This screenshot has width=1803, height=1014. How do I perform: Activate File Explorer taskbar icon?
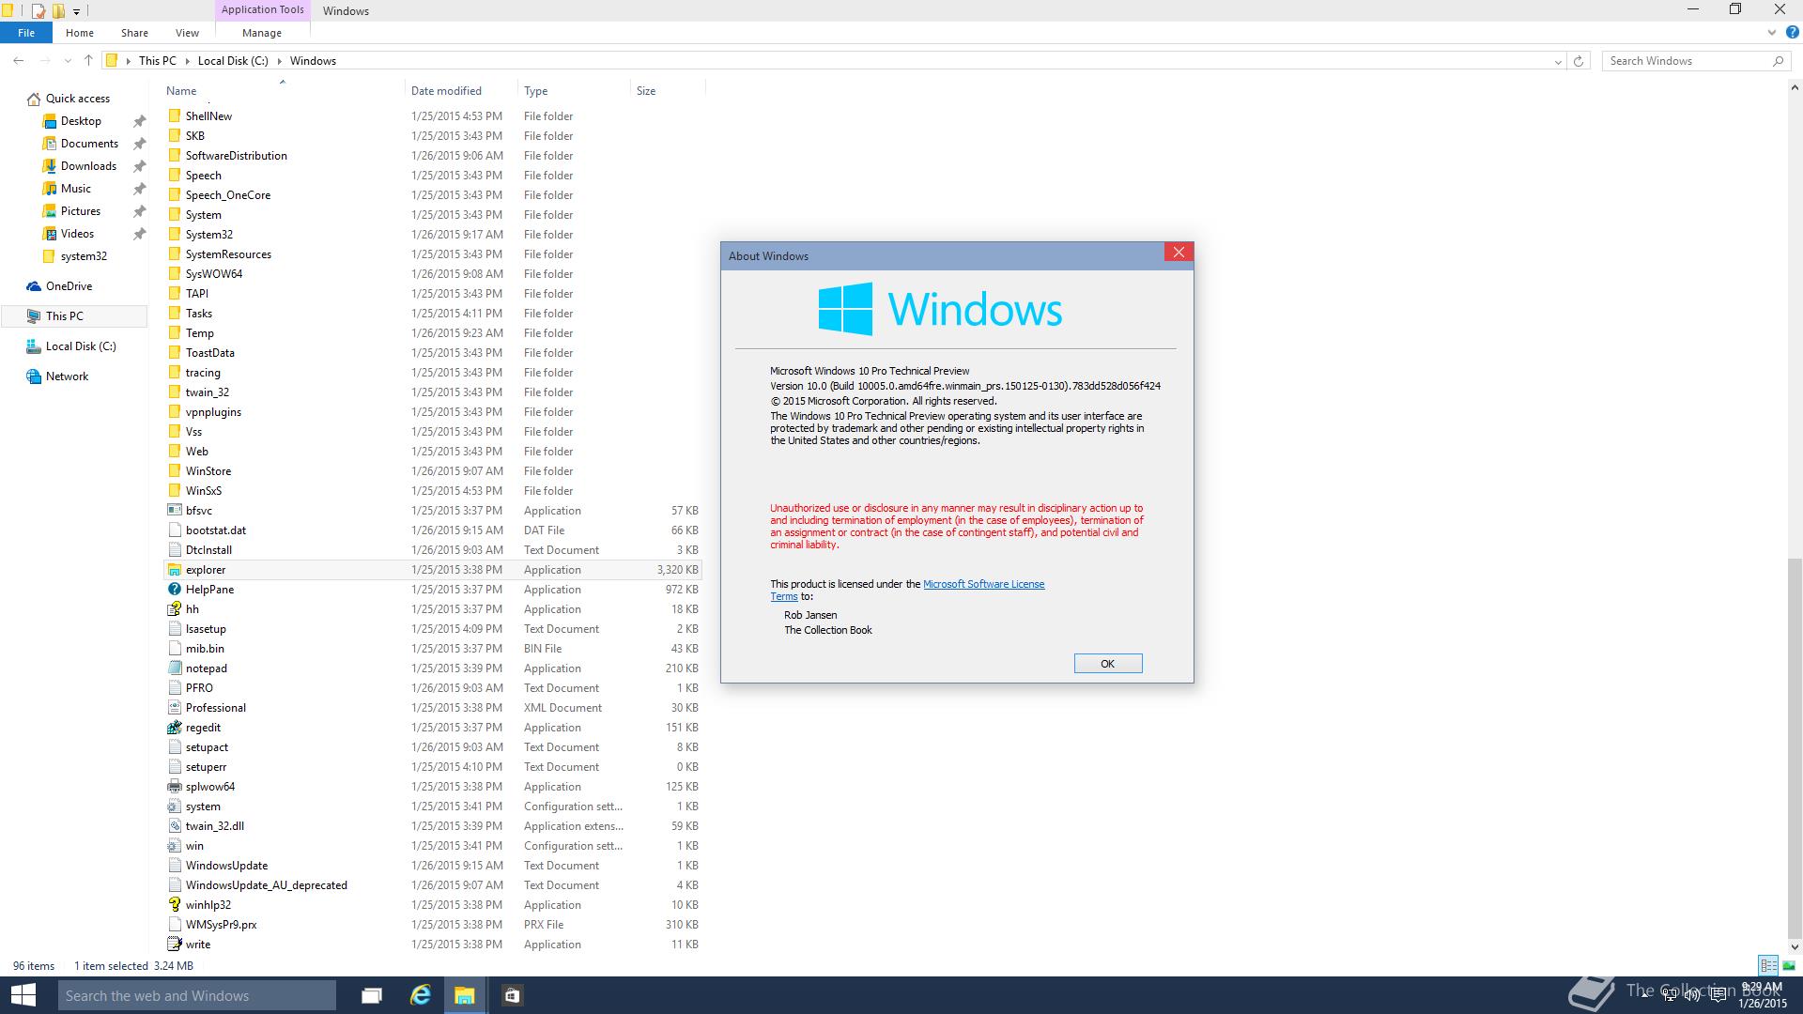point(465,995)
